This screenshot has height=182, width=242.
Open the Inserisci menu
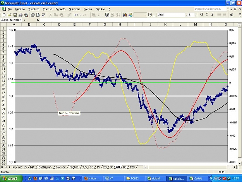pyautogui.click(x=48, y=9)
